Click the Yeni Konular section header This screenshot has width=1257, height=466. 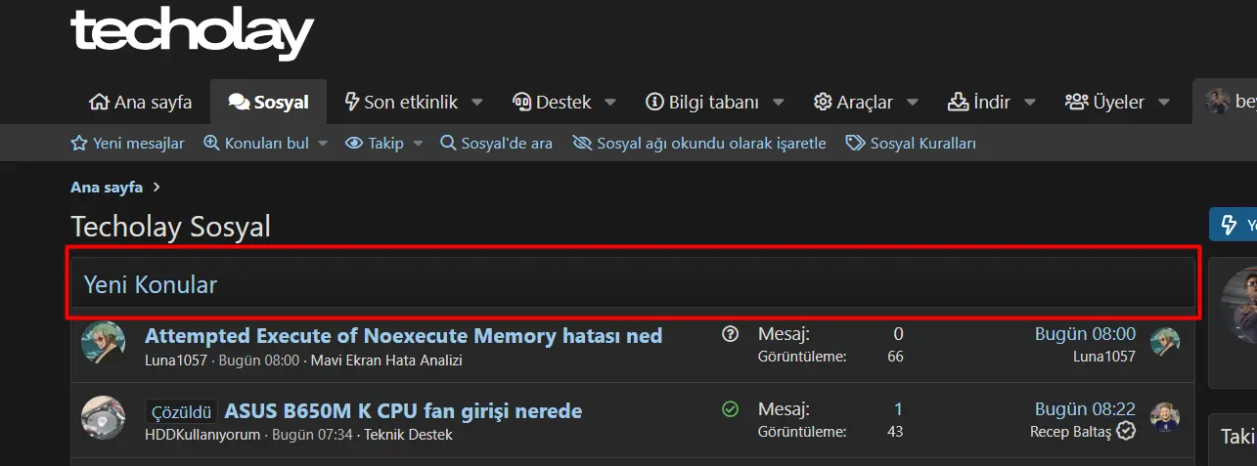(633, 284)
